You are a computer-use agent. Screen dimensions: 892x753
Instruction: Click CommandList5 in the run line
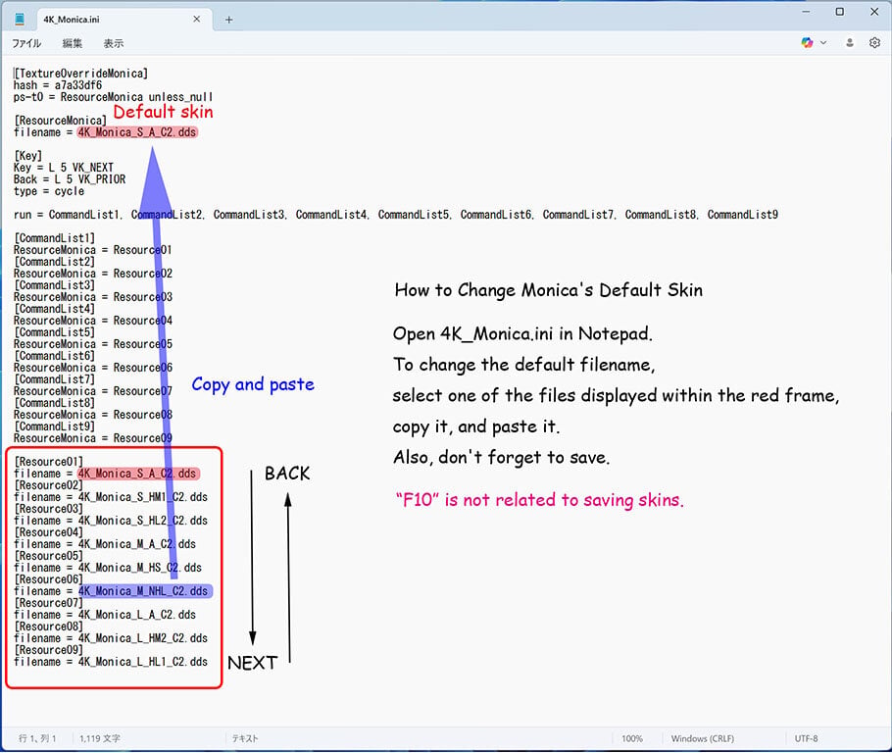point(413,215)
